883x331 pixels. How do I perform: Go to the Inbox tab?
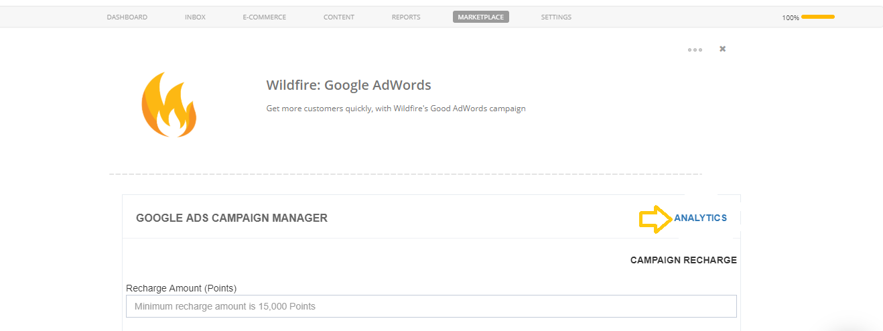click(195, 17)
